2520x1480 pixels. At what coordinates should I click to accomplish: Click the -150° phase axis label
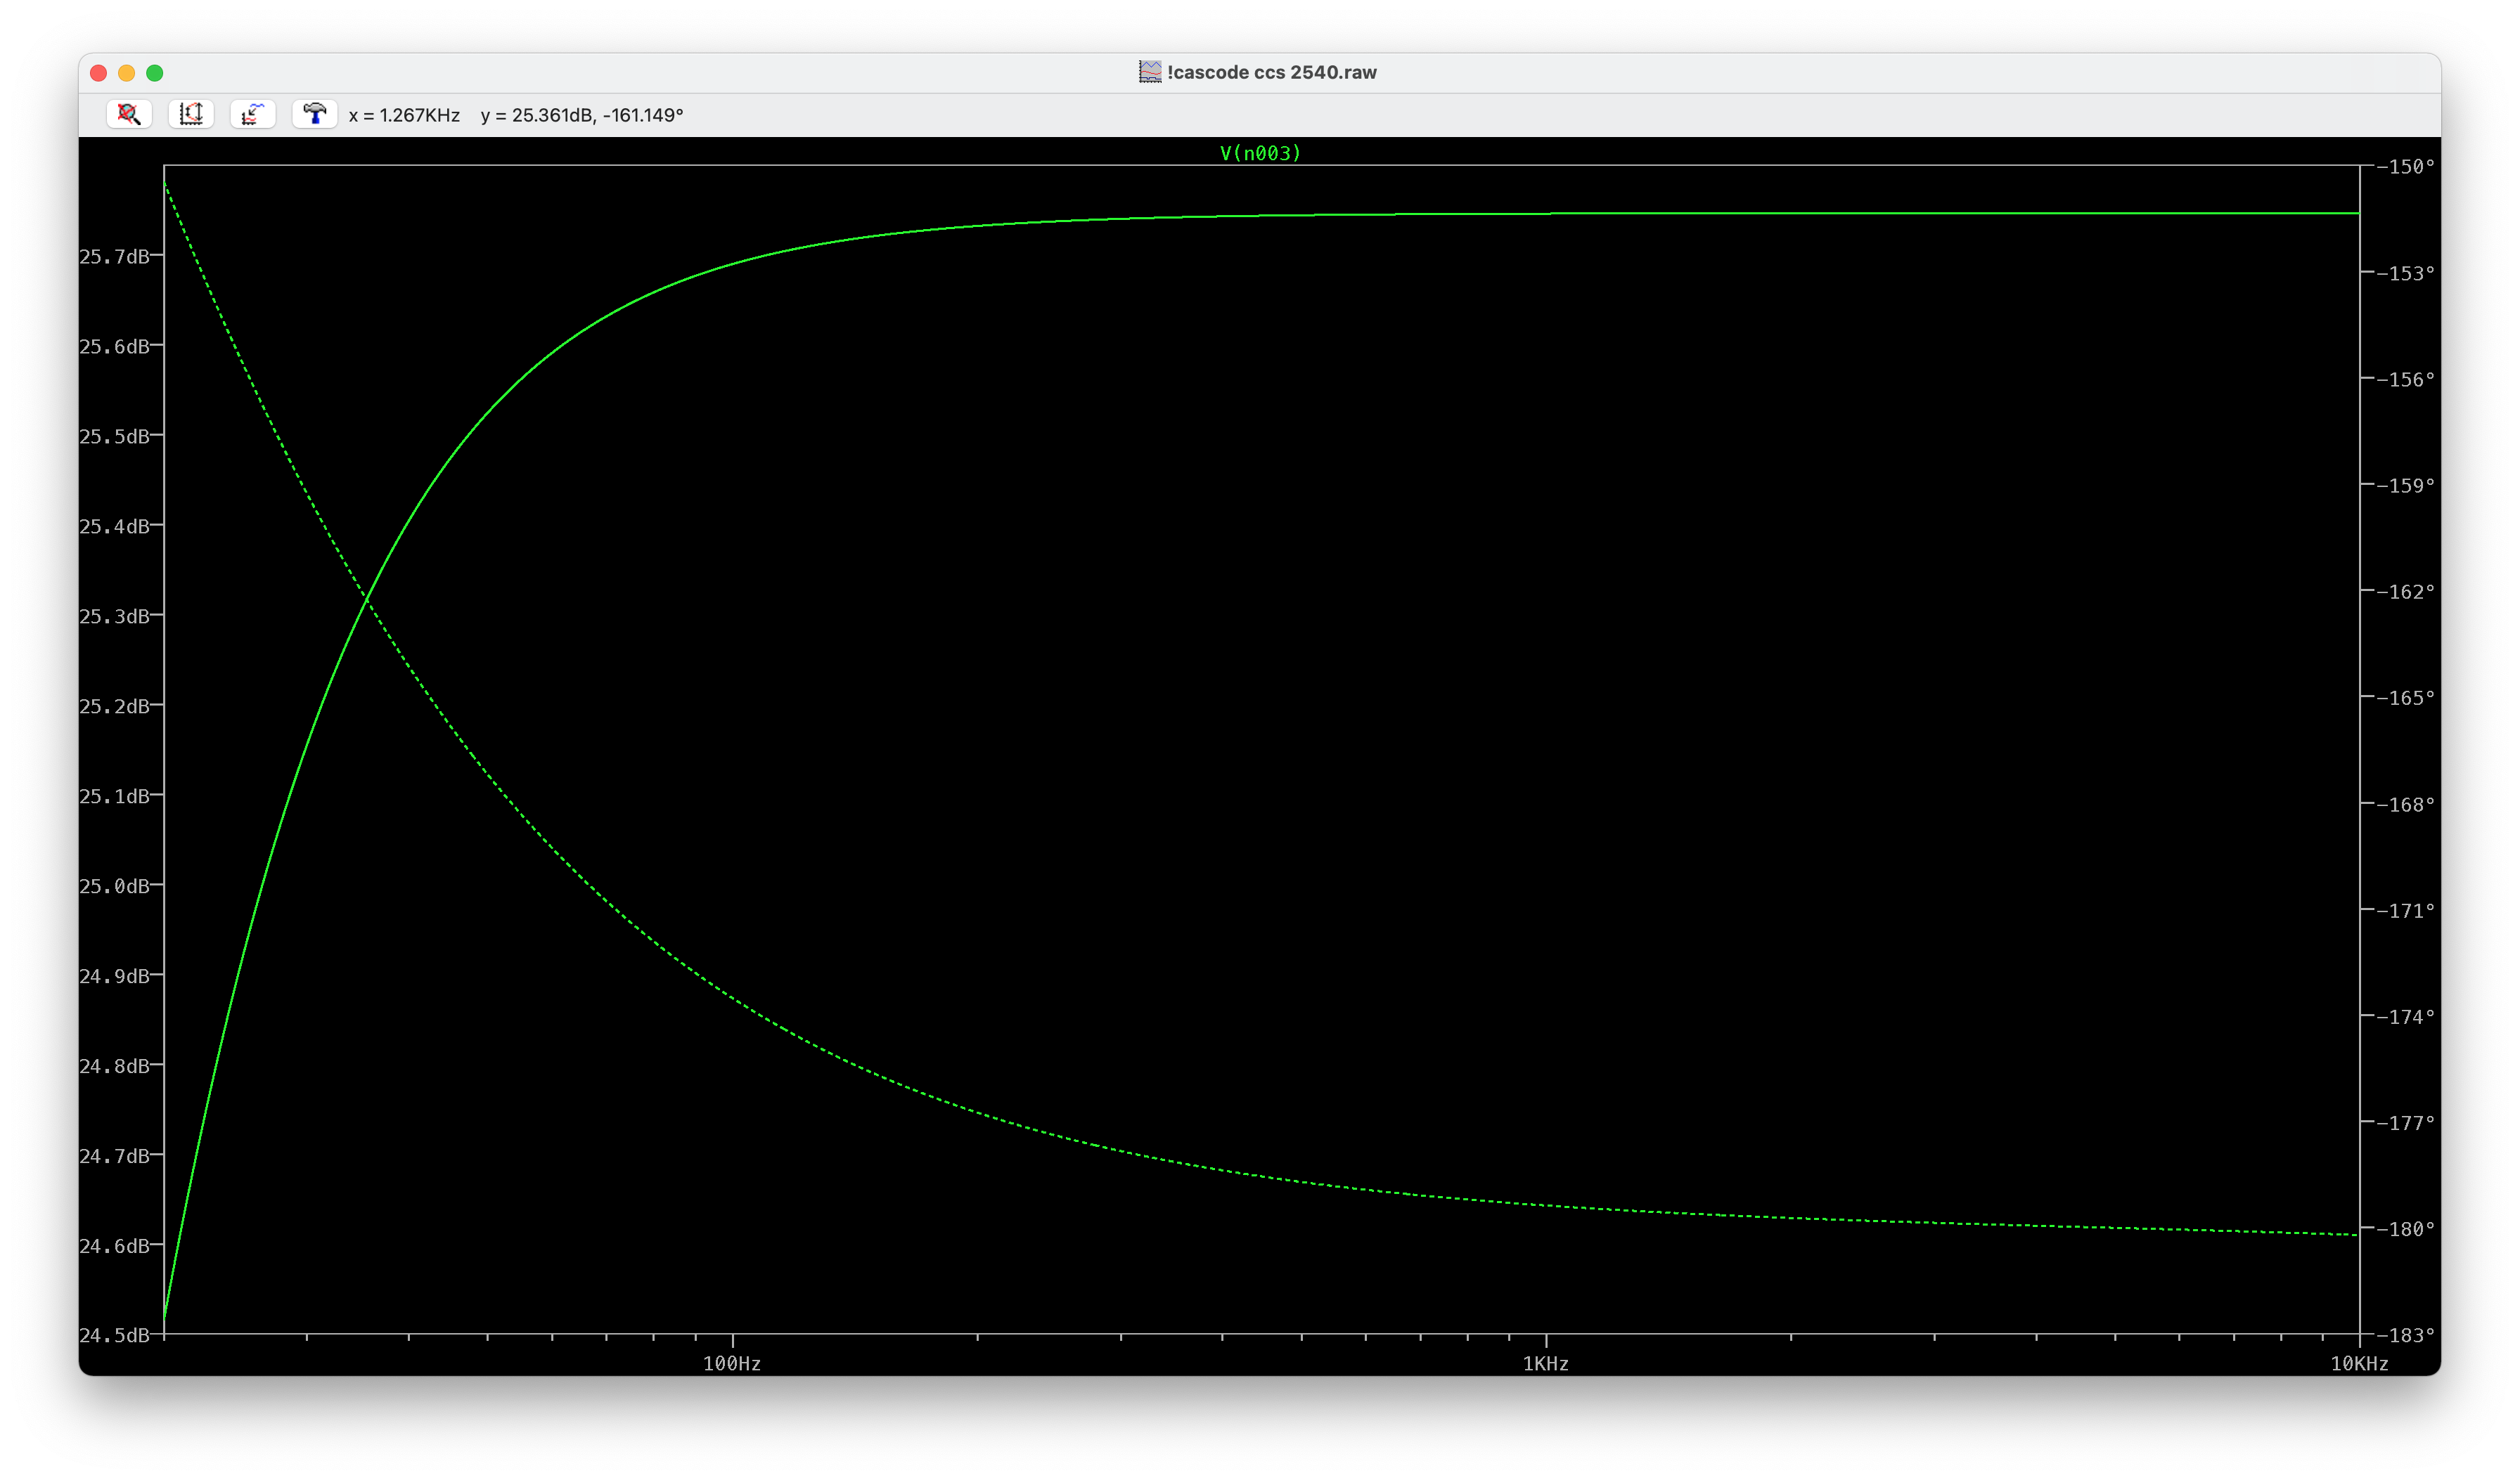[x=2405, y=167]
